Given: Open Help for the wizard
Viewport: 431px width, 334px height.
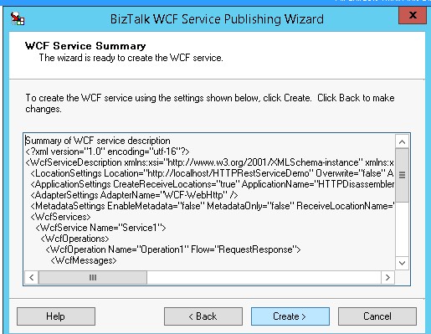Looking at the screenshot, I should pos(56,316).
